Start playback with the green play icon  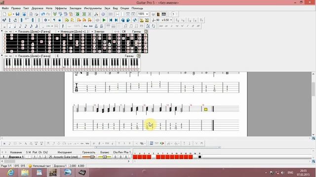click(104, 20)
